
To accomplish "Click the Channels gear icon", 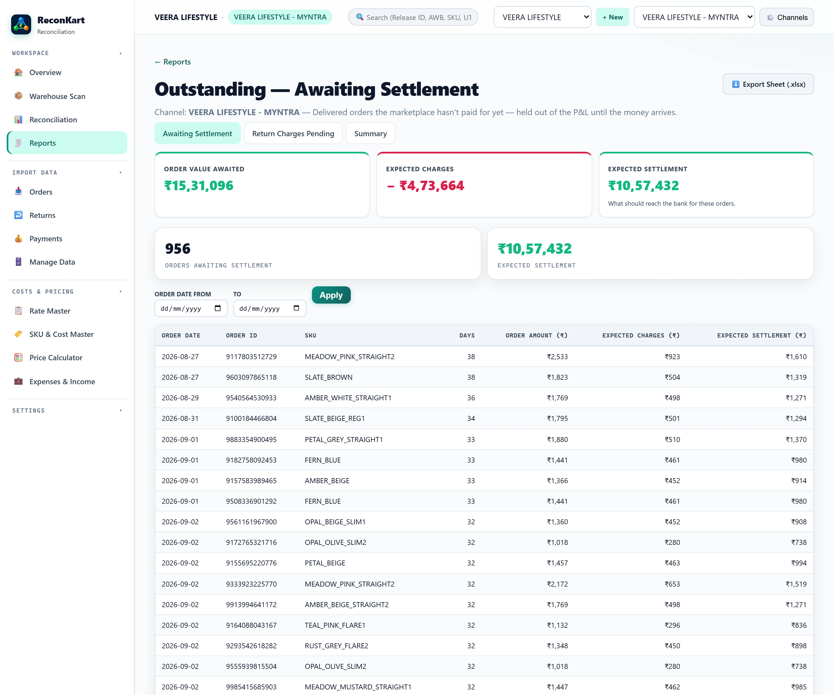I will tap(770, 18).
